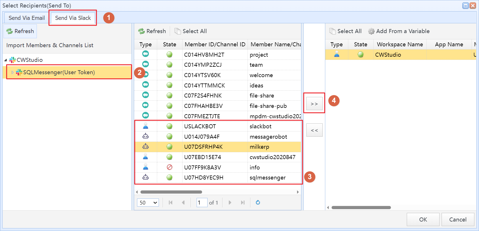Click user icon of cwstudio2020847 row
Image resolution: width=479 pixels, height=231 pixels.
pos(146,156)
